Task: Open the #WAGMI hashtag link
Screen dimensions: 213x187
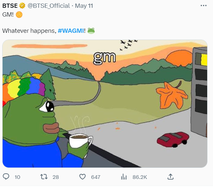Action: [x=71, y=31]
